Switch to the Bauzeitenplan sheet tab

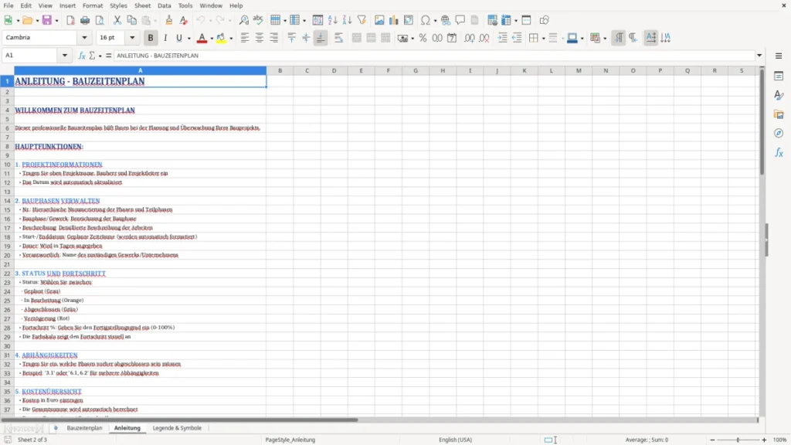coord(84,428)
